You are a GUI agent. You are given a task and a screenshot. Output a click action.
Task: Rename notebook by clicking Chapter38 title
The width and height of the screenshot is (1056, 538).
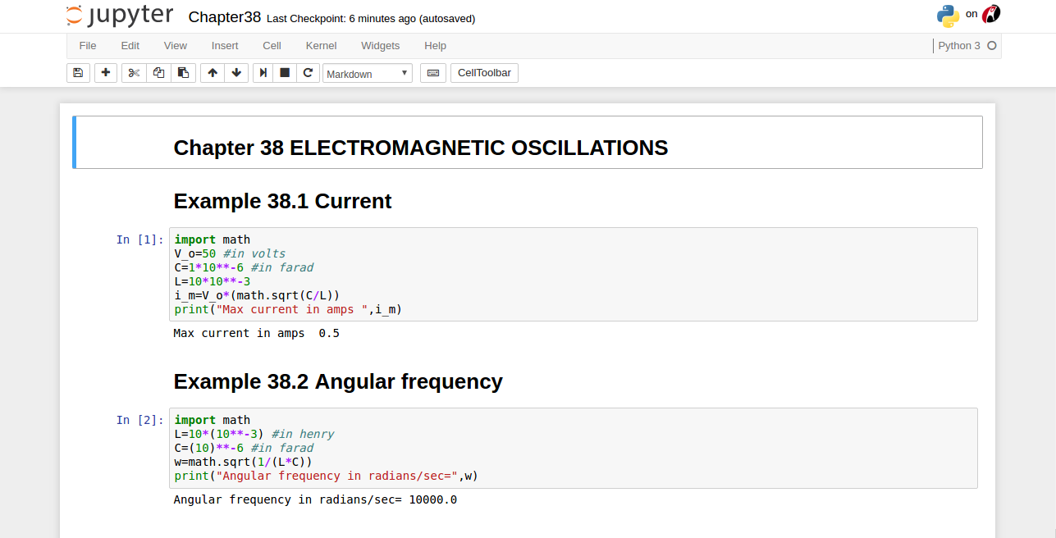[x=224, y=17]
